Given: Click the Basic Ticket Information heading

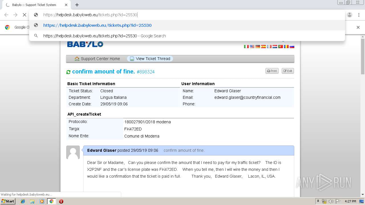Looking at the screenshot, I should pos(91,84).
